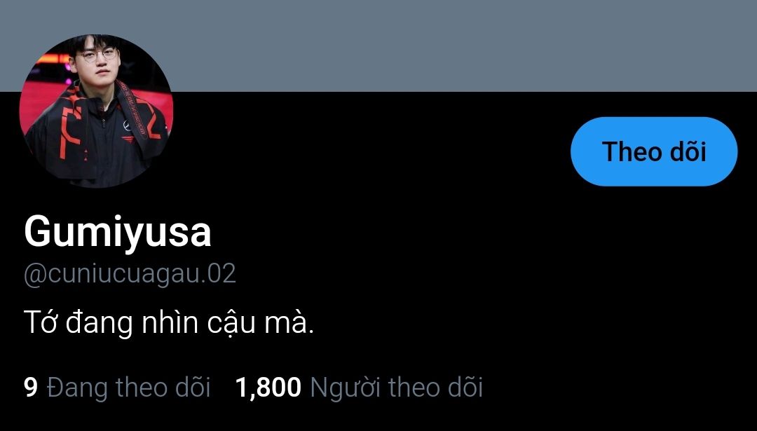Screen dimensions: 757x431
Task: View the gray header banner image
Action: click(x=378, y=46)
